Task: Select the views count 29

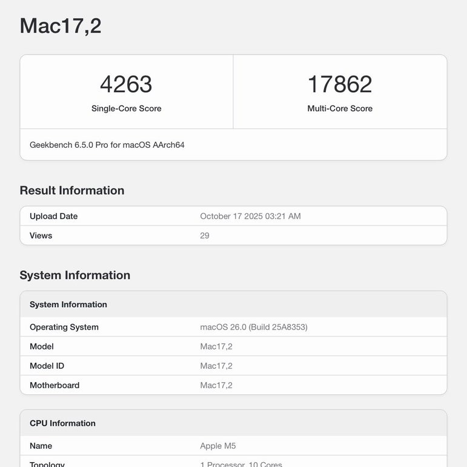Action: (x=205, y=236)
